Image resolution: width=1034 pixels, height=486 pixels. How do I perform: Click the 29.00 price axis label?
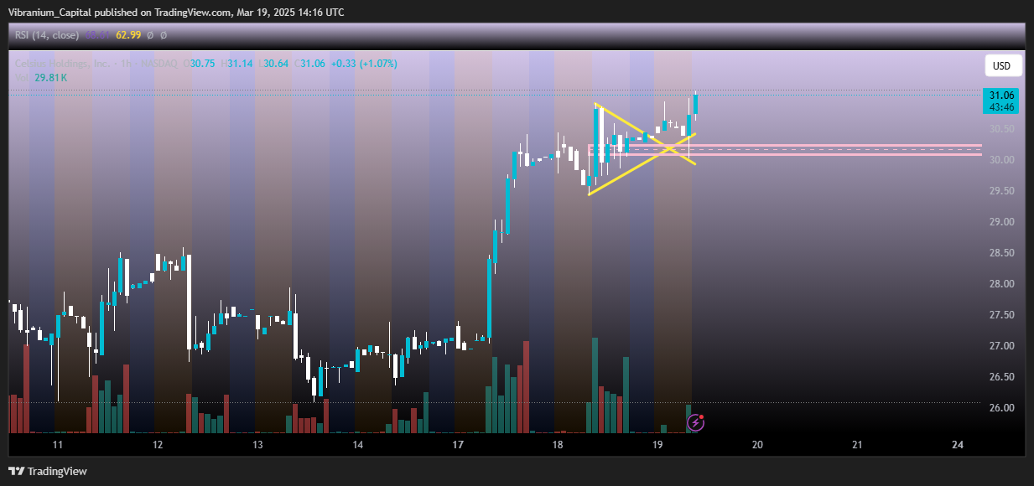pos(1002,222)
